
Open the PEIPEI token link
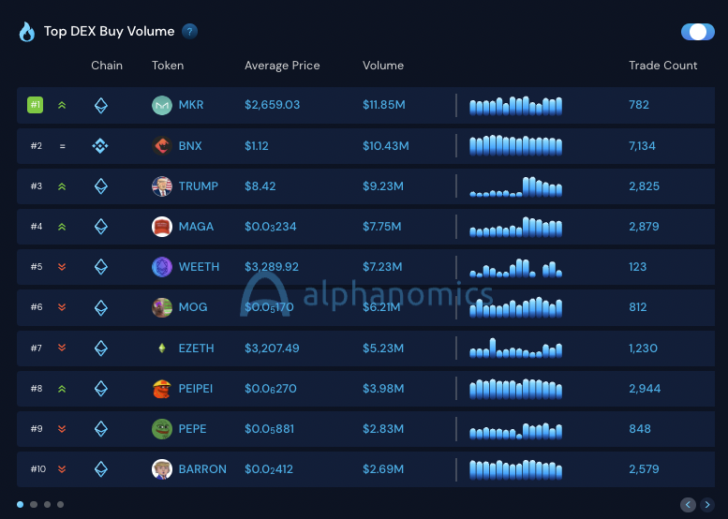coord(196,389)
